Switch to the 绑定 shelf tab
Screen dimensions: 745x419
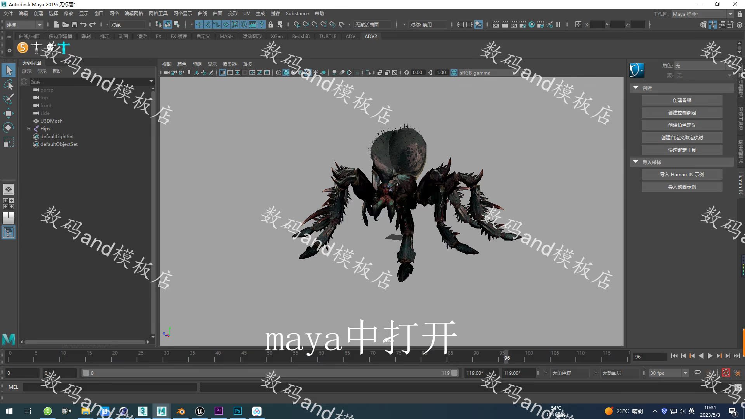[104, 36]
